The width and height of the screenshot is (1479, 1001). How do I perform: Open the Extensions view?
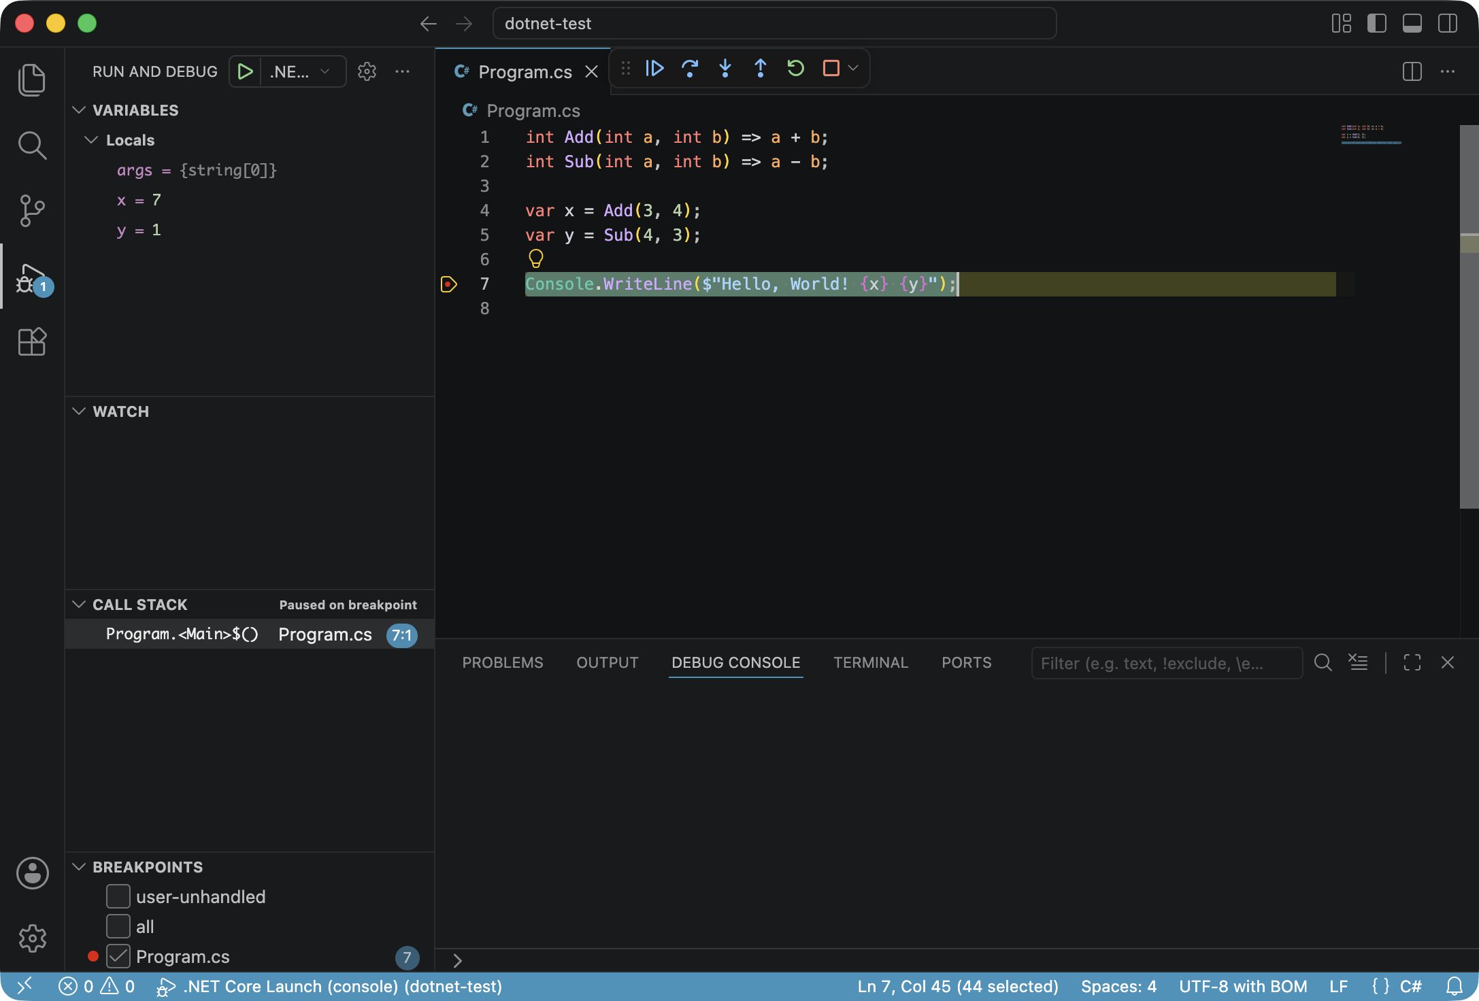click(x=32, y=341)
